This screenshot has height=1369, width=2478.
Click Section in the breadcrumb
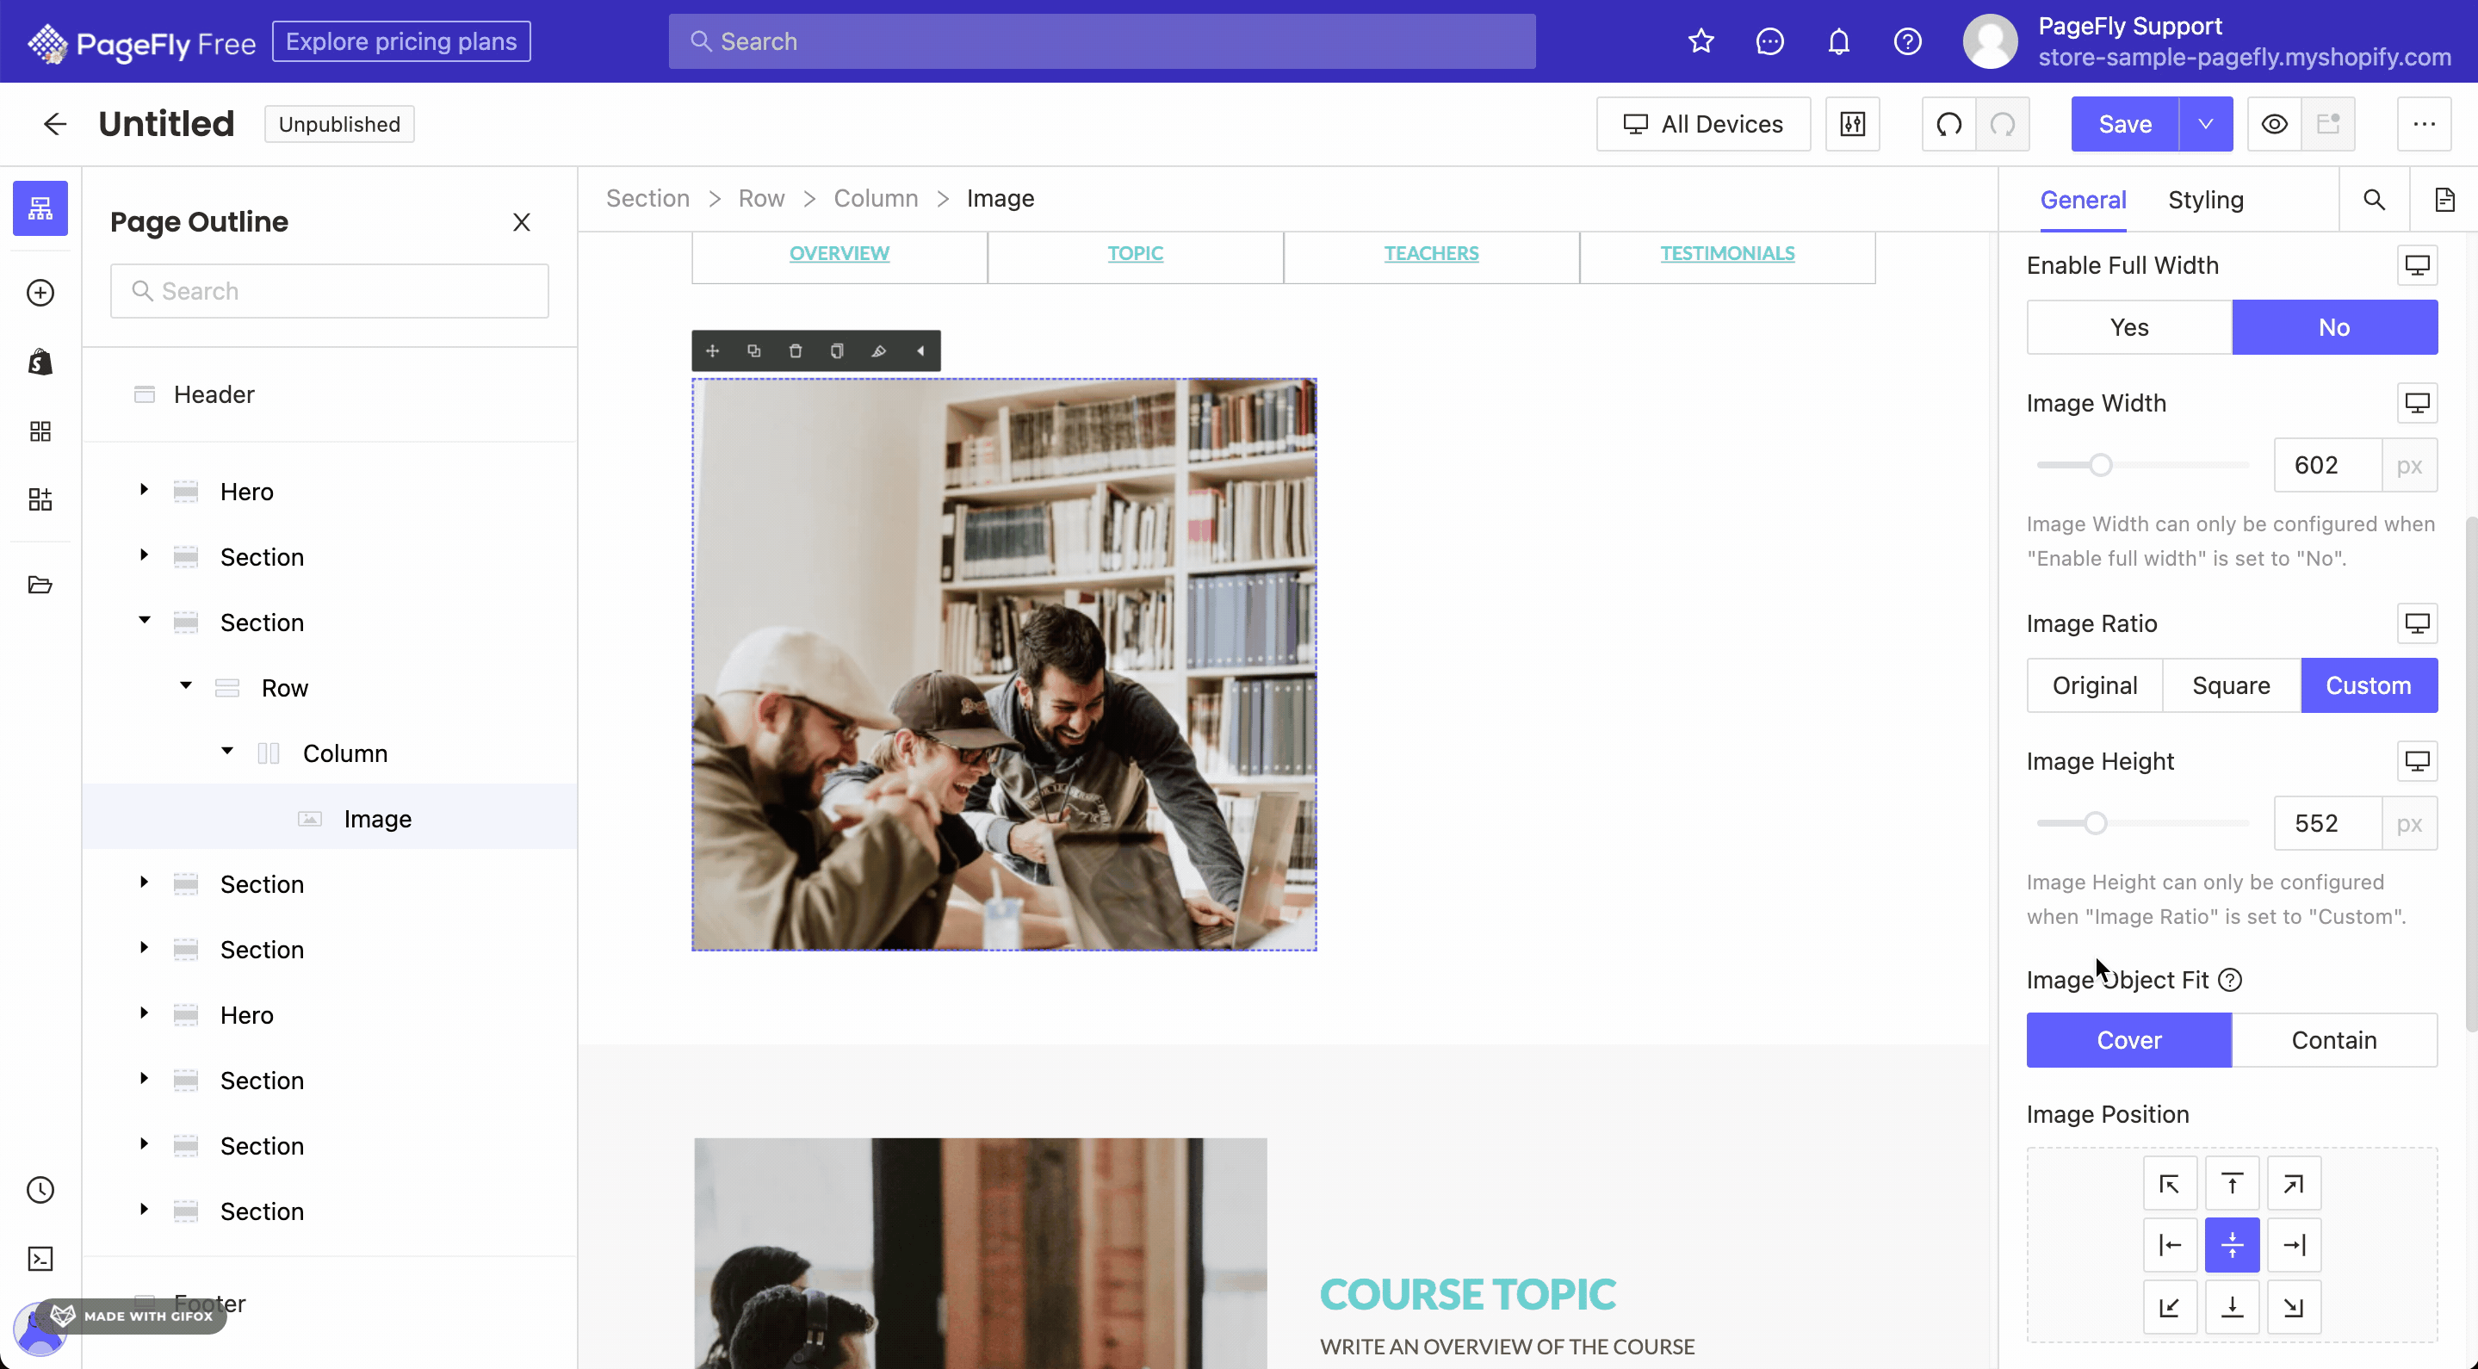tap(647, 198)
